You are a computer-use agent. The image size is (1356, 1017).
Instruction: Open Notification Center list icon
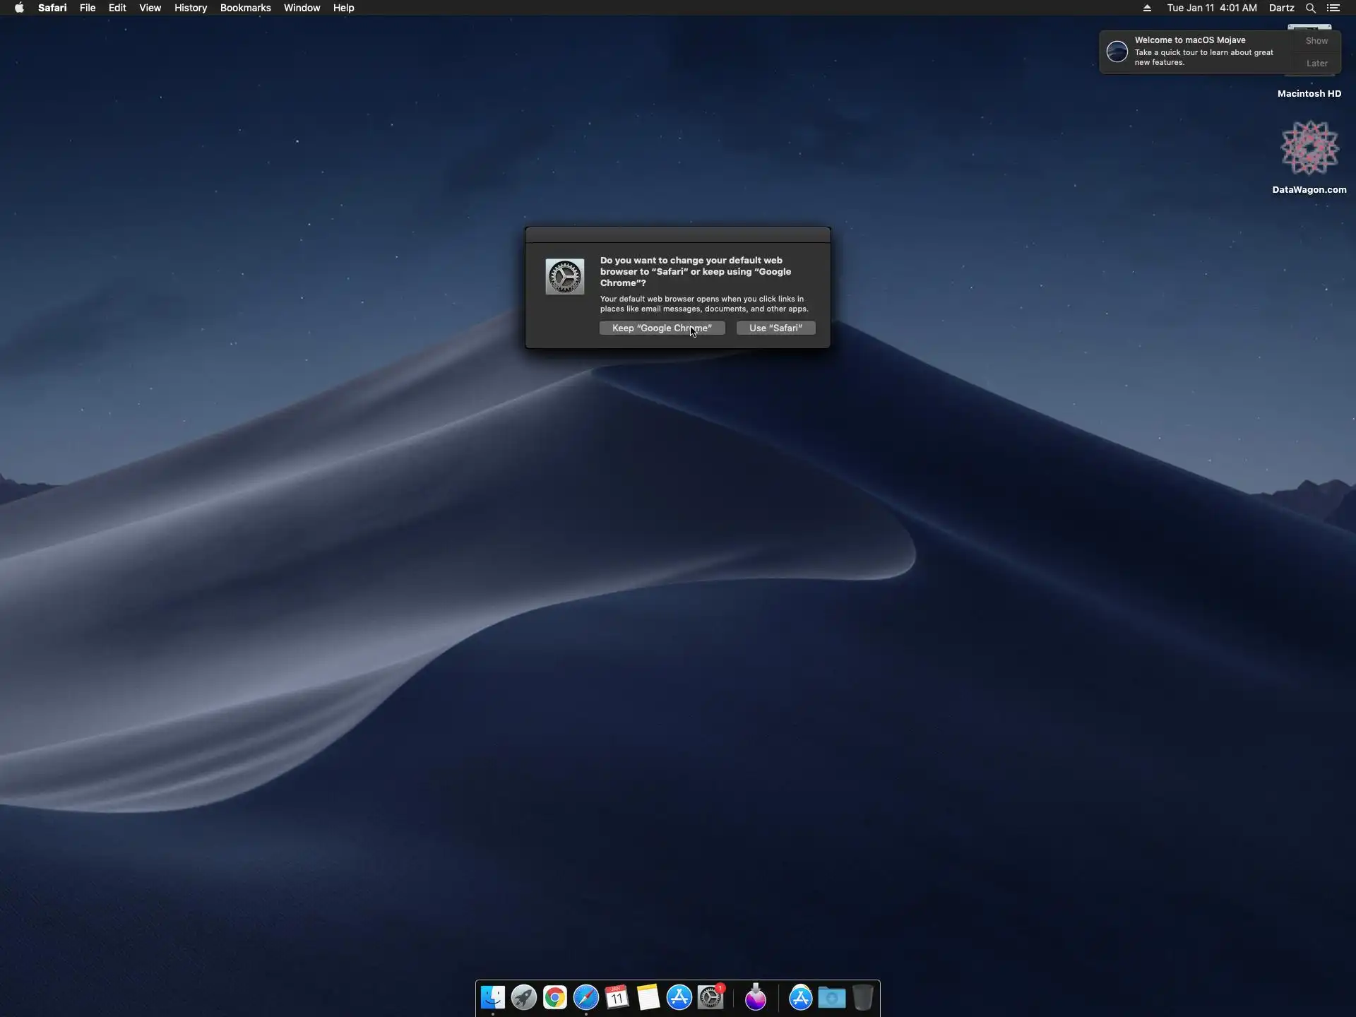pos(1333,8)
